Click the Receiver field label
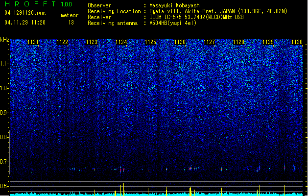 (x=99, y=17)
